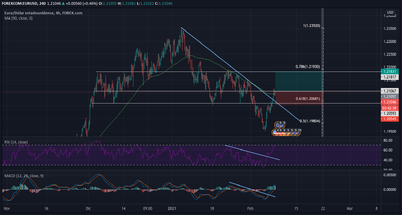Viewport: 402px width, 215px height.
Task: Click the green take-profit zone of the position
Action: (298, 81)
